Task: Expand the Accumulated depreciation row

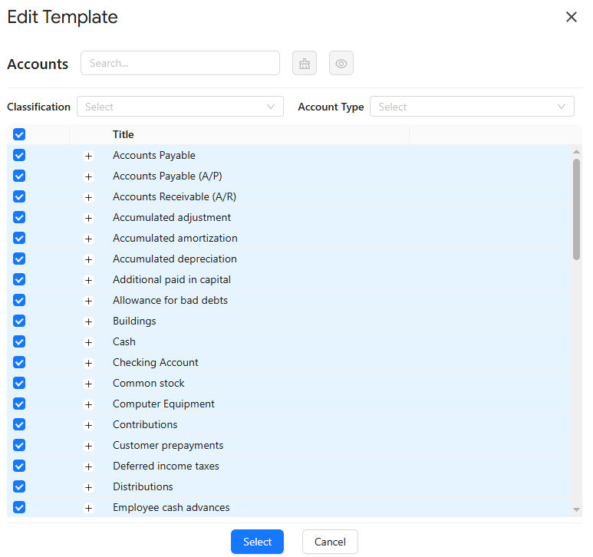Action: (88, 259)
